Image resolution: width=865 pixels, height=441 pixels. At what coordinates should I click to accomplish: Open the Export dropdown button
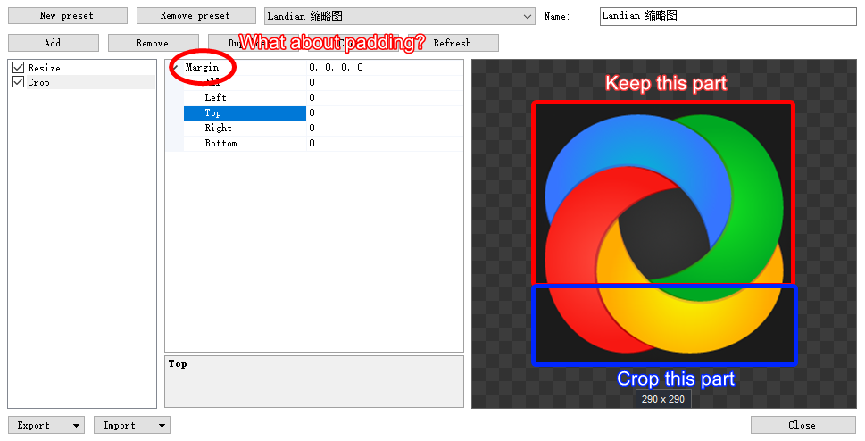pos(46,425)
